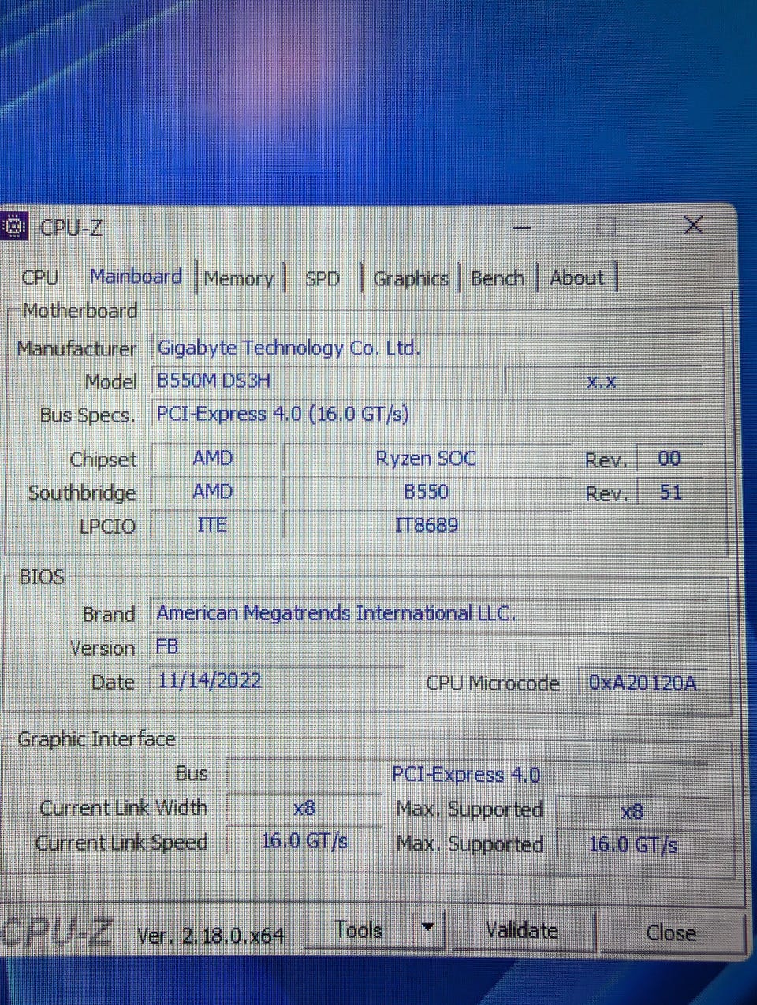
Task: Click the CPU Microcode value 0xA20120A
Action: 643,683
